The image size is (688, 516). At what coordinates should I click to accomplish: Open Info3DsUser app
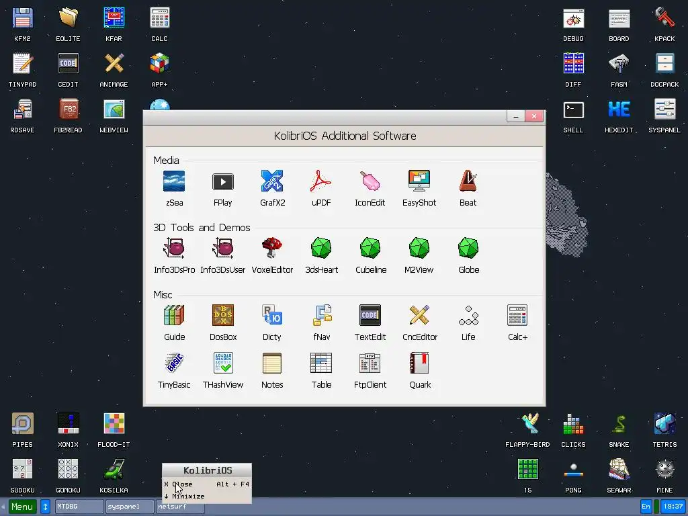click(x=223, y=248)
